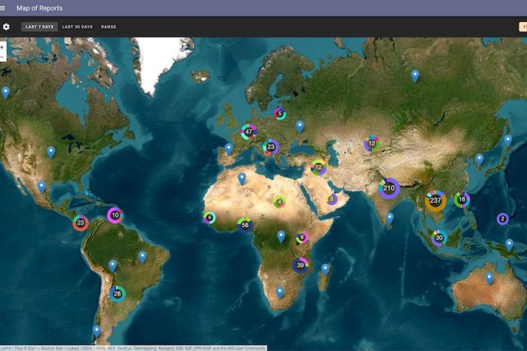This screenshot has height=351, width=527.
Task: Open the Leaflet attribution link
Action: tap(5, 348)
